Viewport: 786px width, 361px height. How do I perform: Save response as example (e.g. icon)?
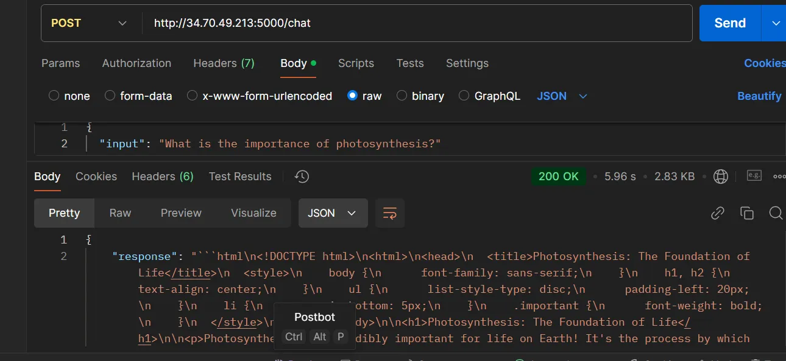[754, 176]
